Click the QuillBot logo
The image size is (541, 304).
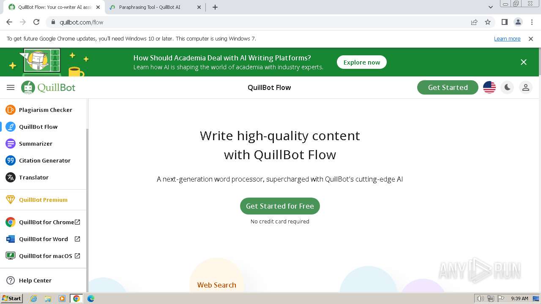tap(48, 87)
